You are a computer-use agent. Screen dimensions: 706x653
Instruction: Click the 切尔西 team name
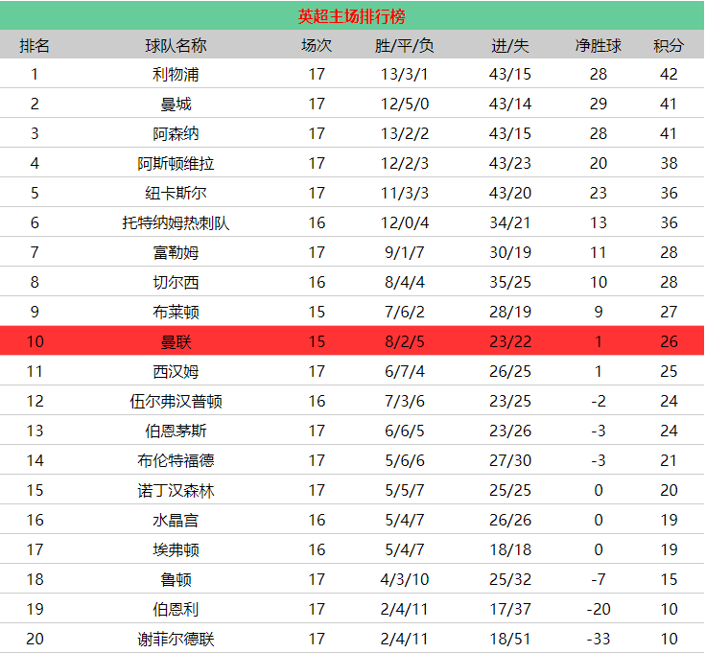click(176, 282)
